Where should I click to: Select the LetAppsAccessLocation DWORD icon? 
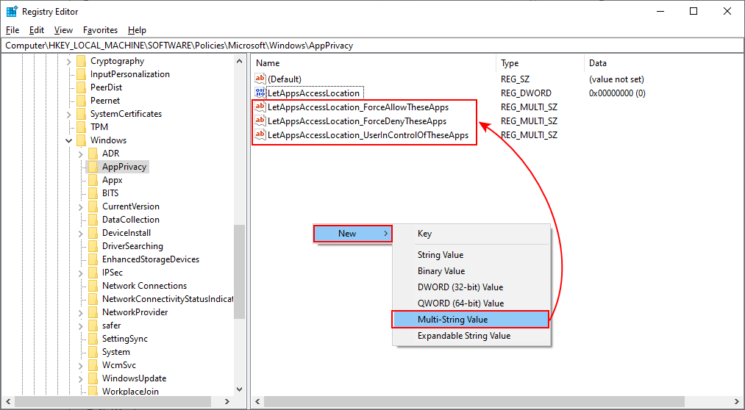[260, 93]
